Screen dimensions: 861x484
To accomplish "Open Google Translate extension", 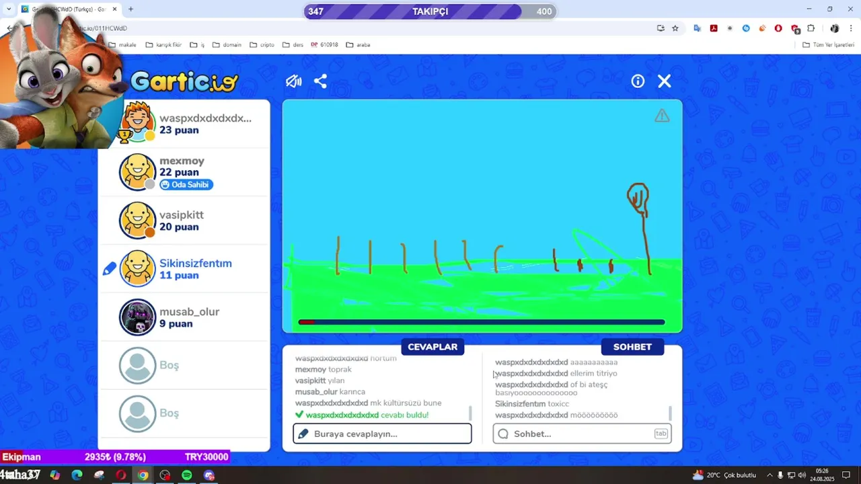I will (698, 28).
